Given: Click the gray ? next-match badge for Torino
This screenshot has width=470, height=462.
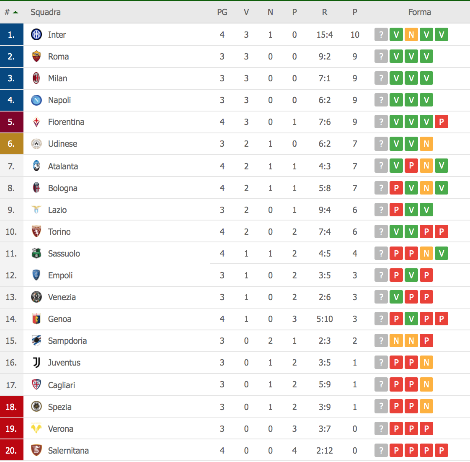Looking at the screenshot, I should 381,232.
